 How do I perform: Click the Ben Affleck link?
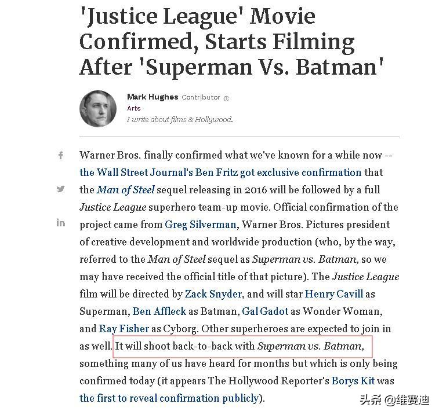coord(159,311)
